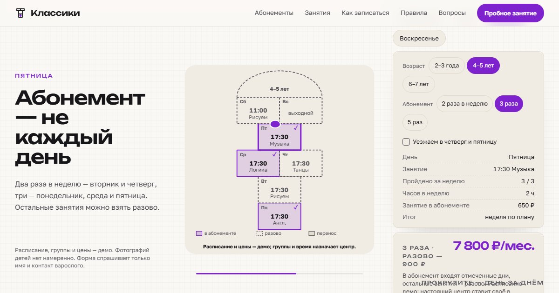
Task: Select 2 раза в неделю subscription
Action: (464, 104)
